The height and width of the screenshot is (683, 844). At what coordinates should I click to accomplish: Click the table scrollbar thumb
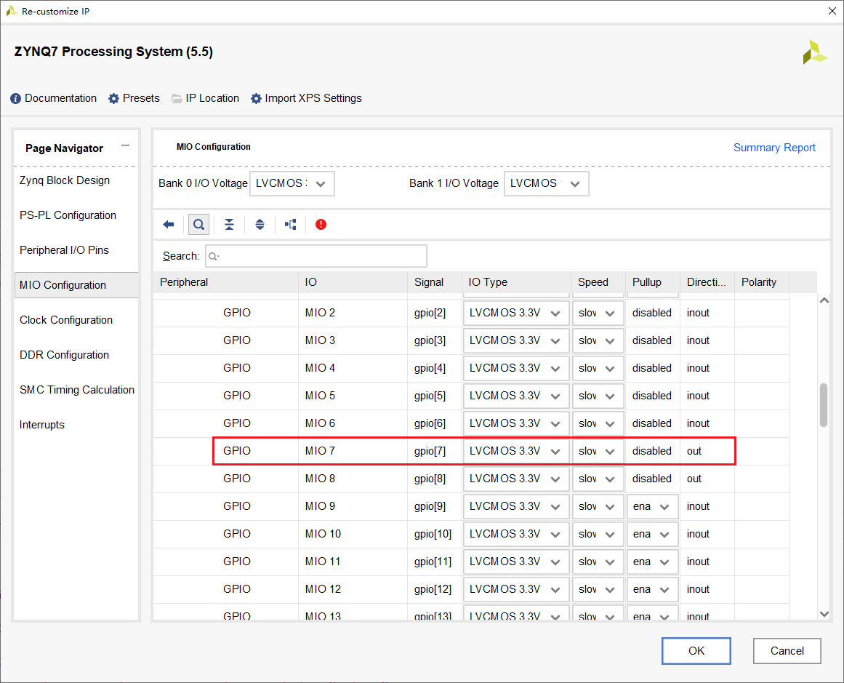click(824, 405)
